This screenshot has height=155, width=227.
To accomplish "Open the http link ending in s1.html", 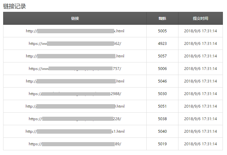I will [x=75, y=131].
